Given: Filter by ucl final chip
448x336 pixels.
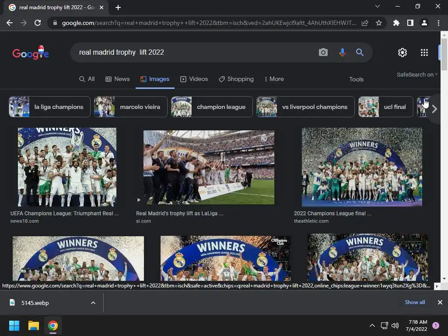Looking at the screenshot, I should tap(385, 107).
